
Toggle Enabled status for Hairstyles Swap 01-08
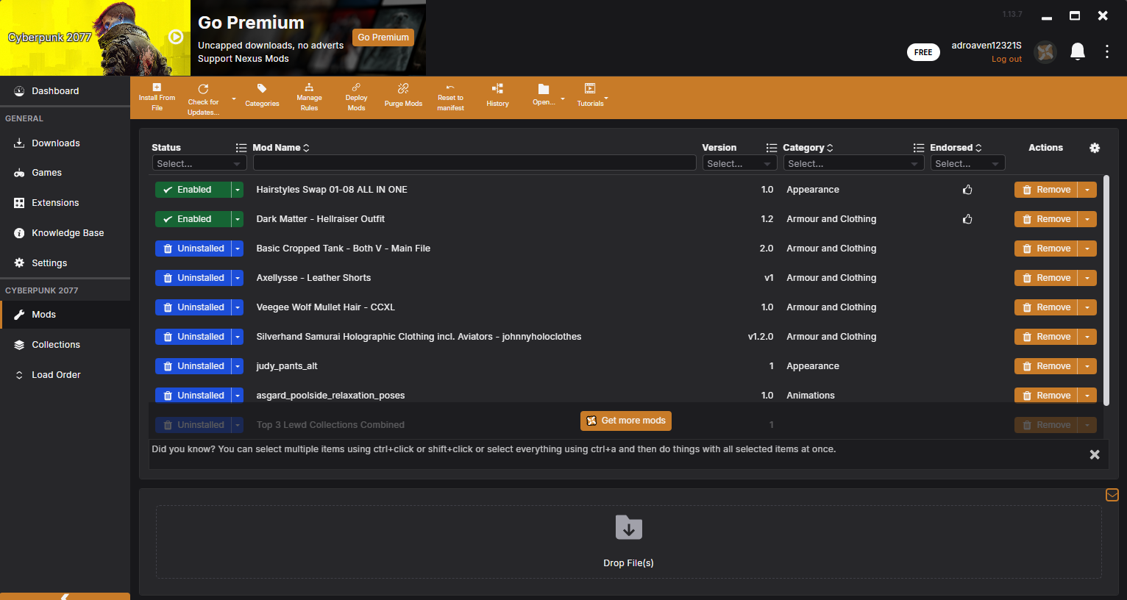click(193, 190)
